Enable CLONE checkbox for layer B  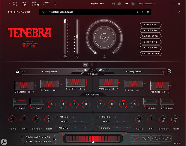[x=98, y=128]
